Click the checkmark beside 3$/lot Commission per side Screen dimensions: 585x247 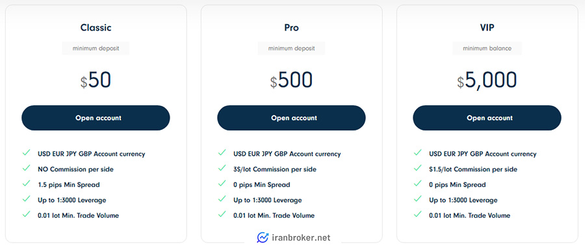(222, 168)
